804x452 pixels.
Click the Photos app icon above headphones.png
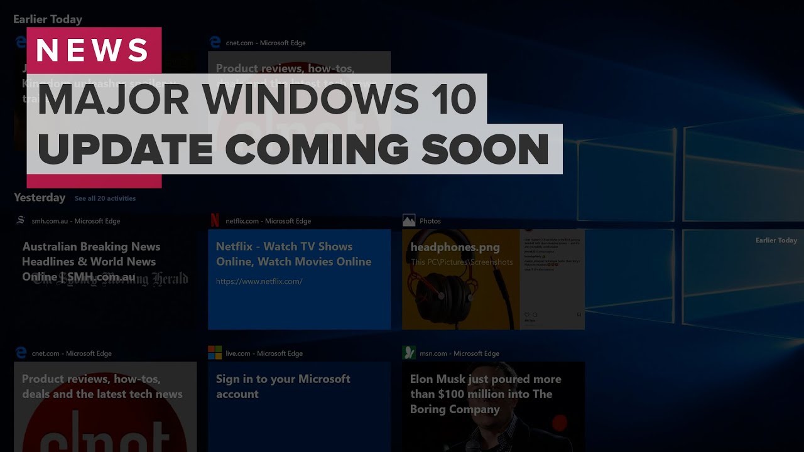pyautogui.click(x=409, y=220)
